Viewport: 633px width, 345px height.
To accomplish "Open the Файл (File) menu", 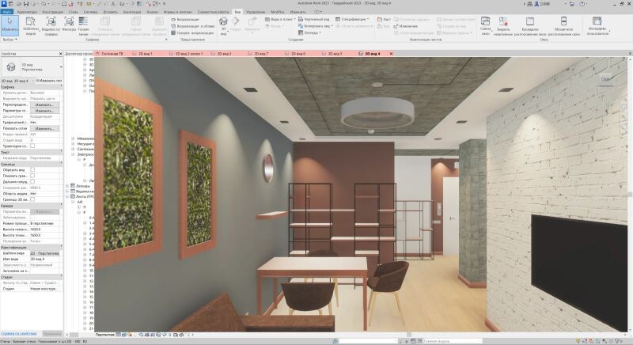I will (6, 13).
